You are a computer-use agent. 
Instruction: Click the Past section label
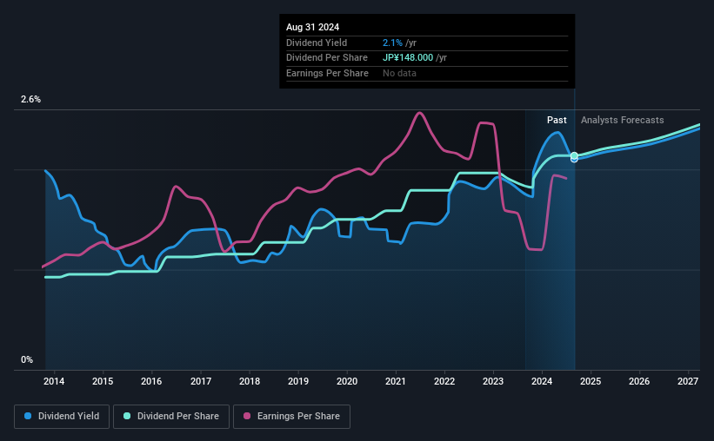pyautogui.click(x=557, y=120)
